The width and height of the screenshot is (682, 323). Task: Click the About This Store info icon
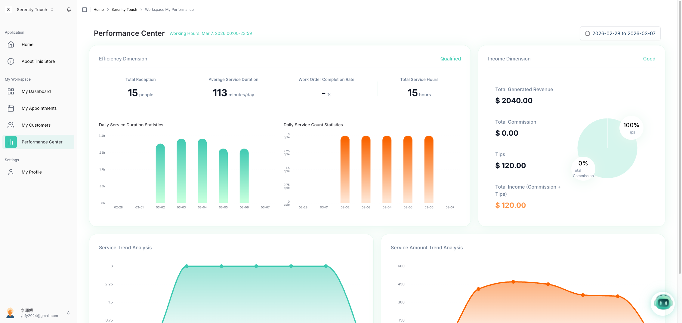click(x=11, y=61)
